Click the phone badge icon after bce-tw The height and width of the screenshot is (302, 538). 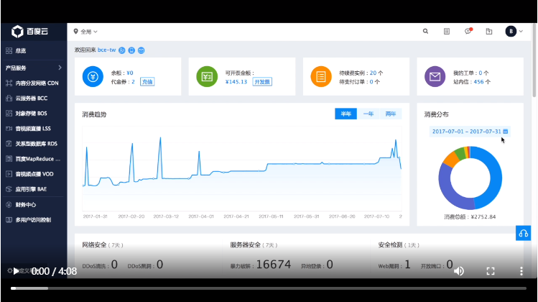pyautogui.click(x=131, y=50)
